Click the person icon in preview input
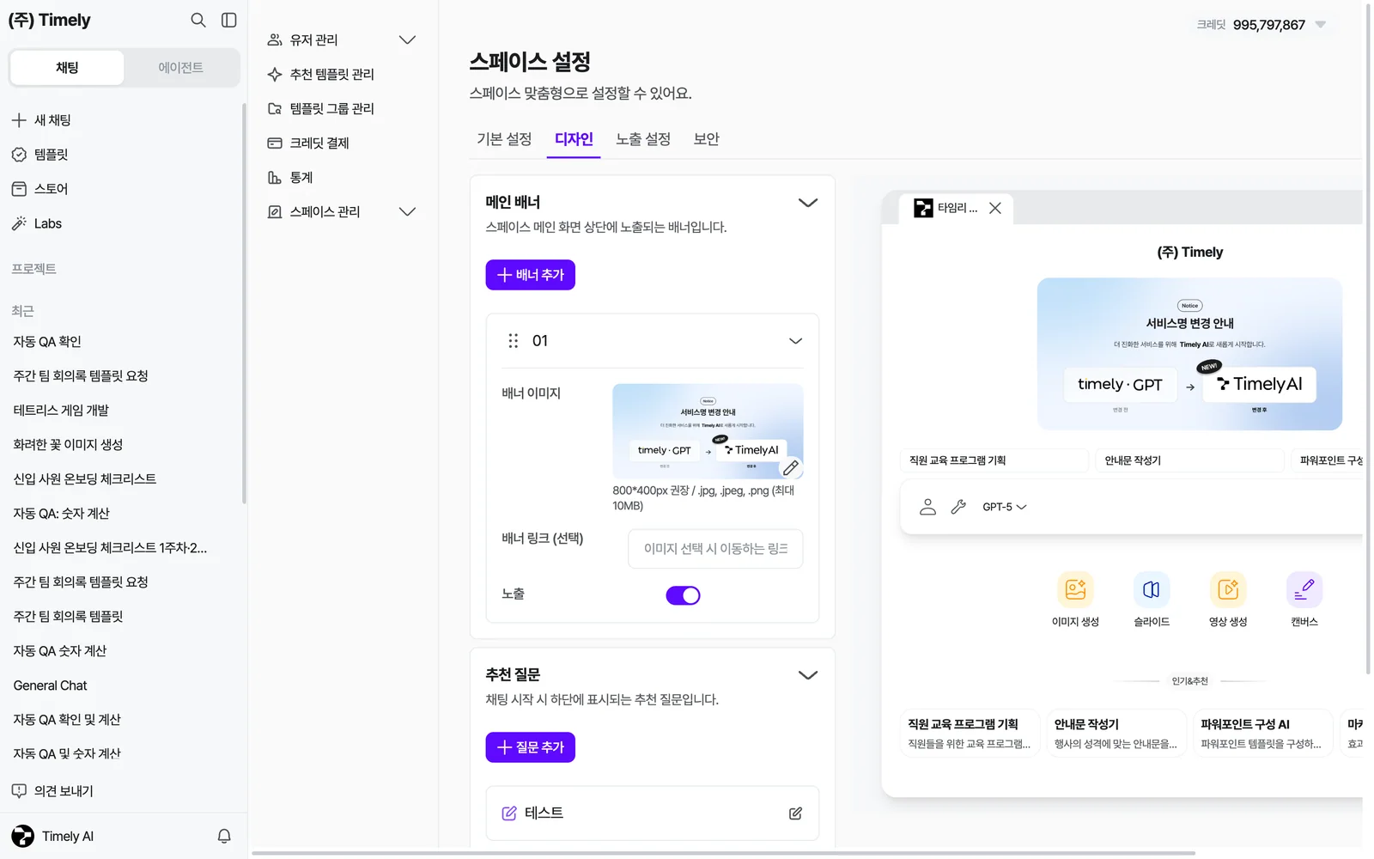1374x859 pixels. coord(927,507)
